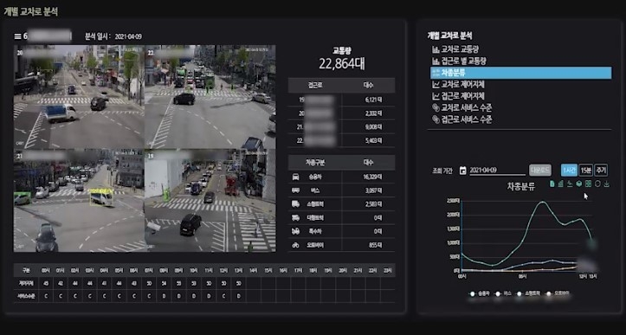Image resolution: width=626 pixels, height=335 pixels.
Task: Toggle 소형트럭 series in chart legend
Action: pyautogui.click(x=528, y=293)
